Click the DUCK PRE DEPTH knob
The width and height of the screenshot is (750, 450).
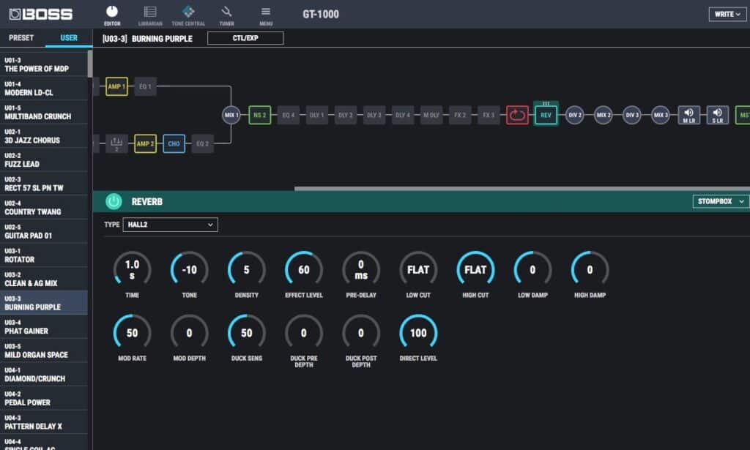pyautogui.click(x=304, y=333)
